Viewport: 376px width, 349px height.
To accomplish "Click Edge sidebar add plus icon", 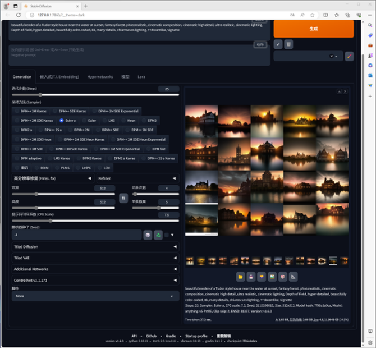I will 370,96.
